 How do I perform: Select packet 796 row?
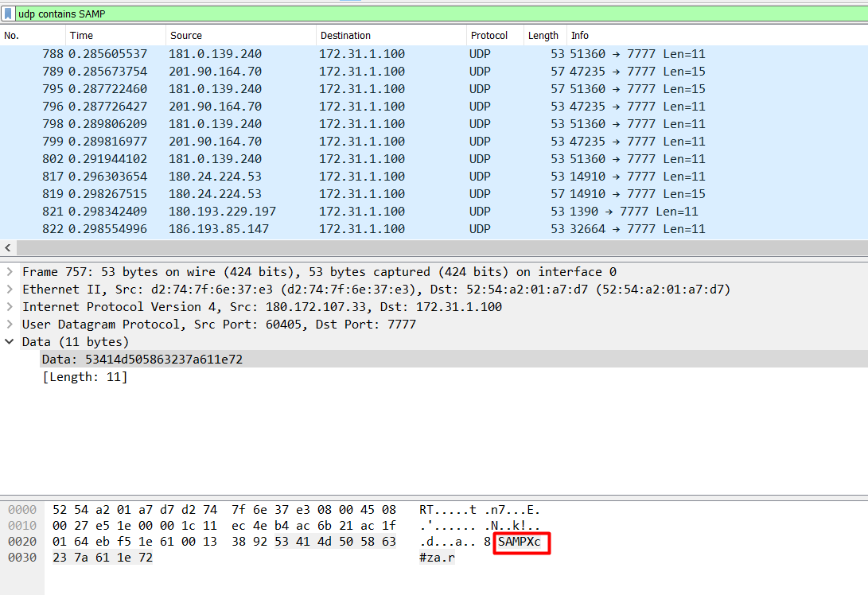(434, 107)
